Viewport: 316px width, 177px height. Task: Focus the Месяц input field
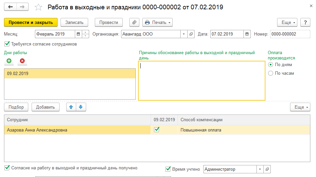pos(55,34)
